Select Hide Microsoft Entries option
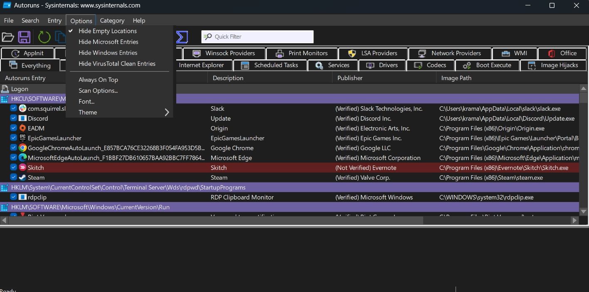The image size is (589, 292). tap(119, 42)
